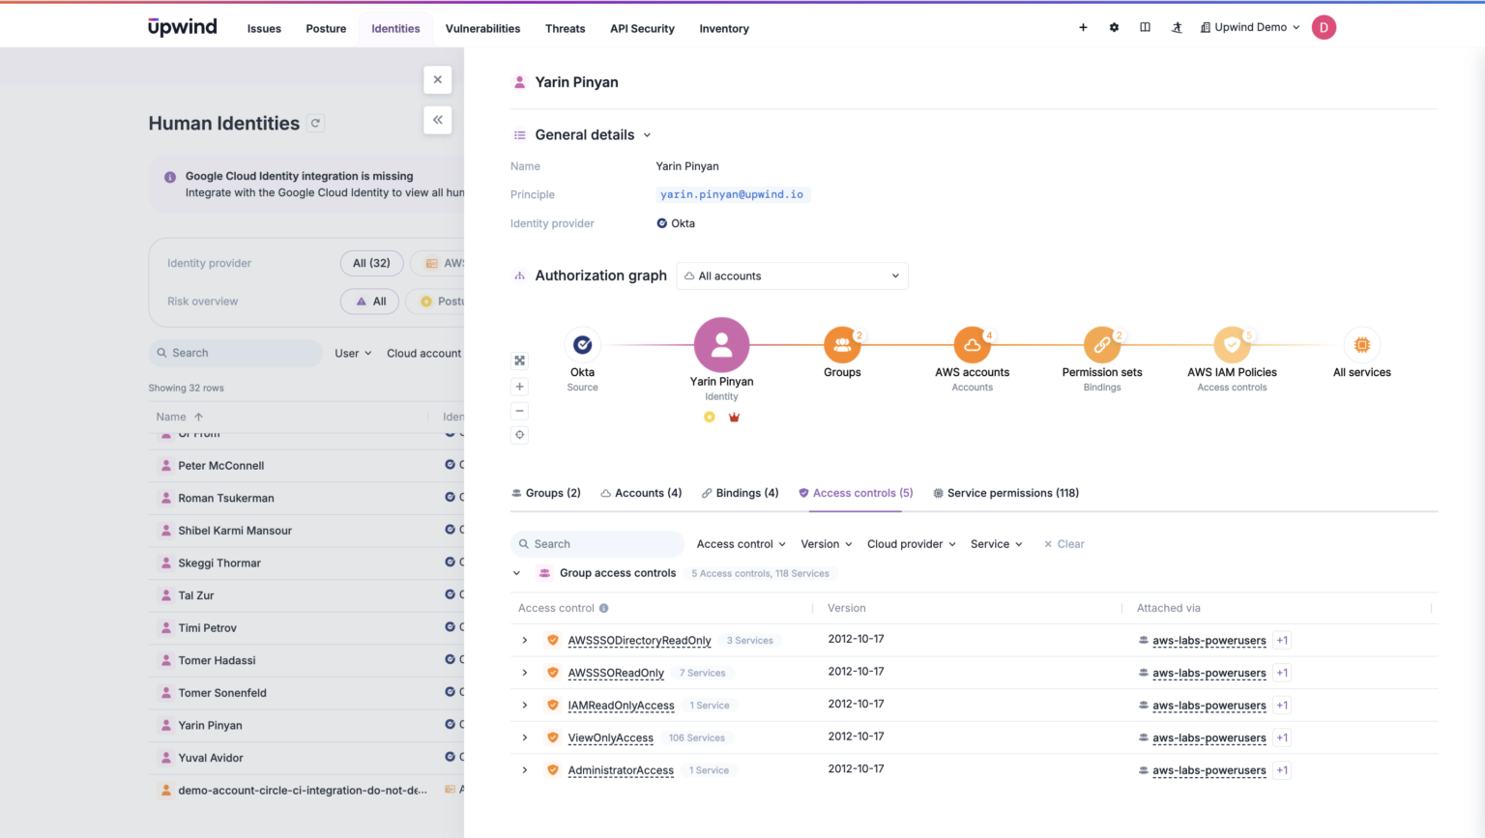Expand the AdministratorAccess access control row
Viewport: 1485px width, 838px height.
pos(525,769)
